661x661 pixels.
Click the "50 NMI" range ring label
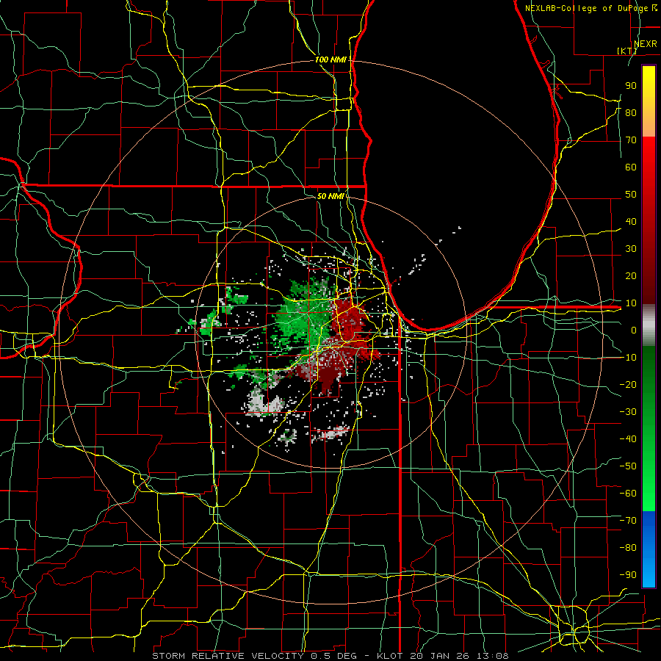(x=330, y=196)
